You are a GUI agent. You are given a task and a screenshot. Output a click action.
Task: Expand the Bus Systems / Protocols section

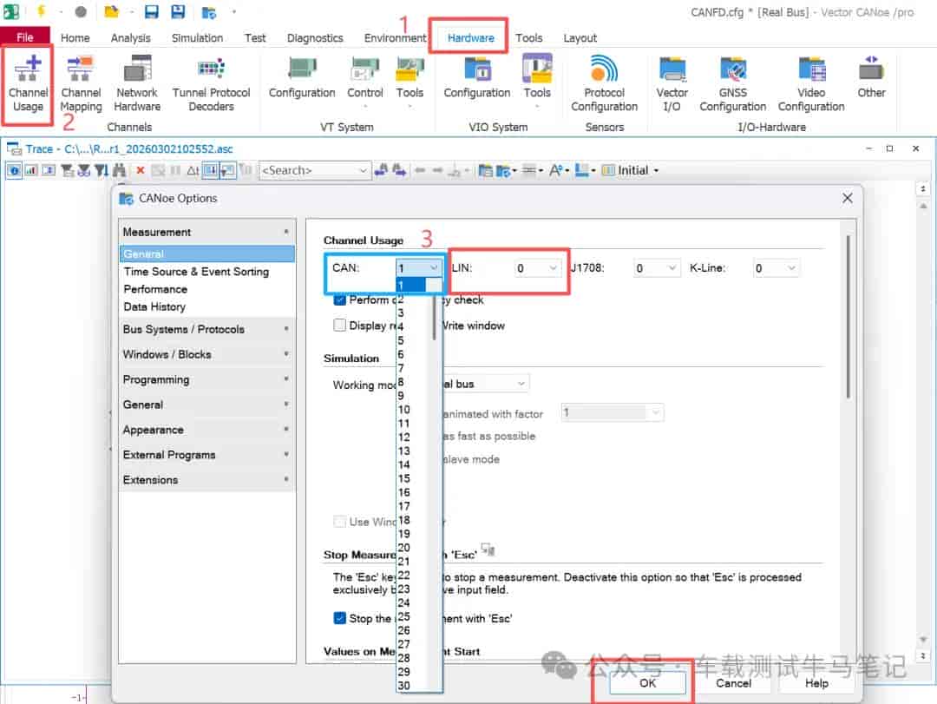pos(206,329)
